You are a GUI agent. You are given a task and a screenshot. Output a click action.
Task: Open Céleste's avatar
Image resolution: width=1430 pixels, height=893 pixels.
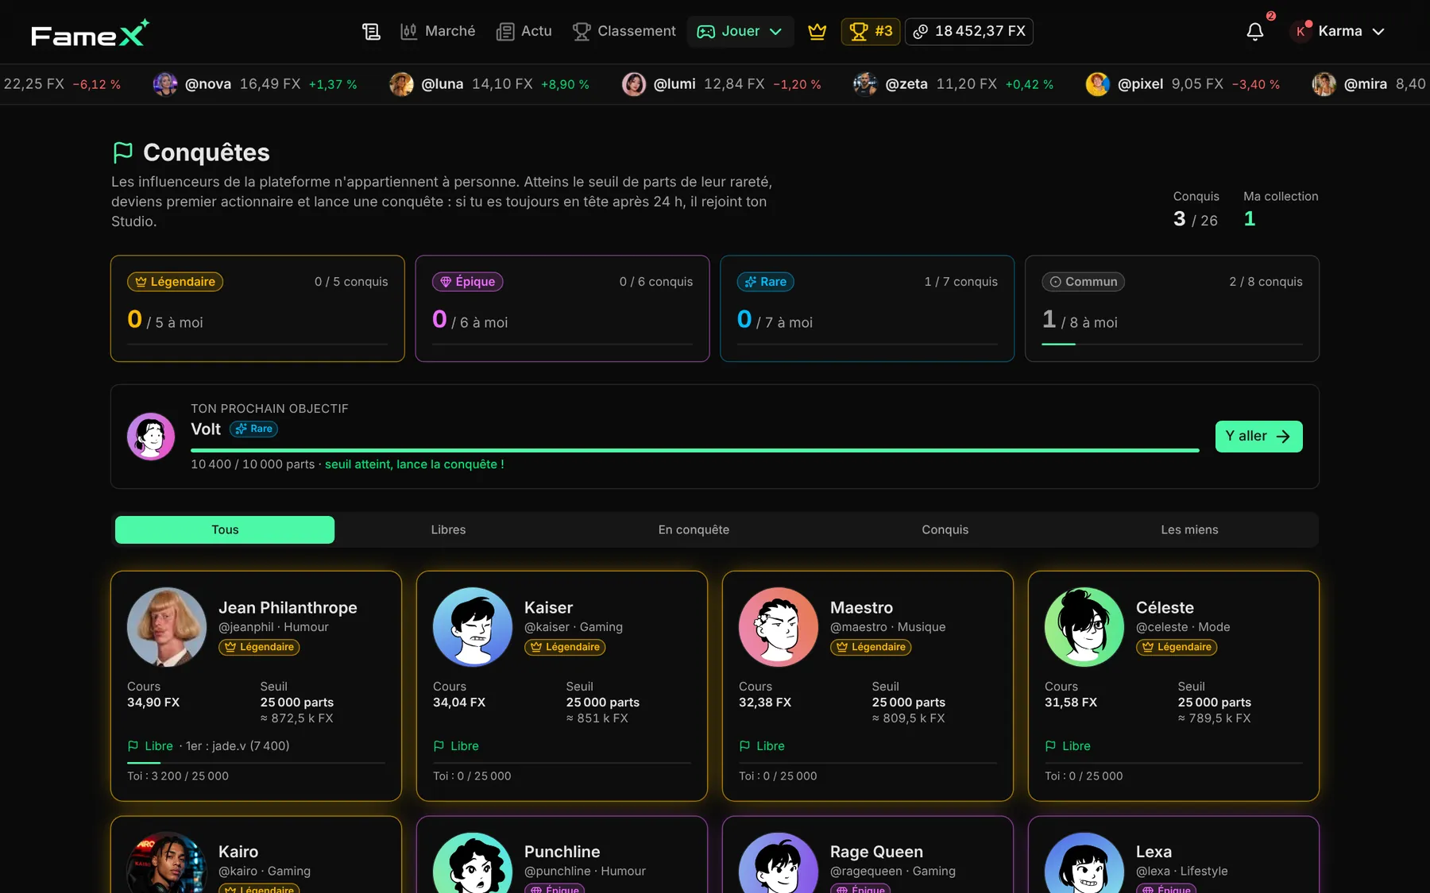point(1084,627)
